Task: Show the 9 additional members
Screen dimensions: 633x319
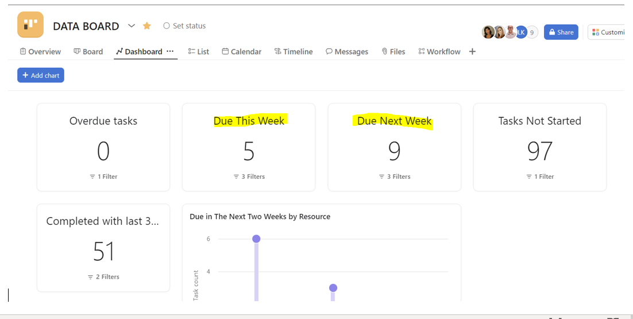Action: pyautogui.click(x=532, y=32)
